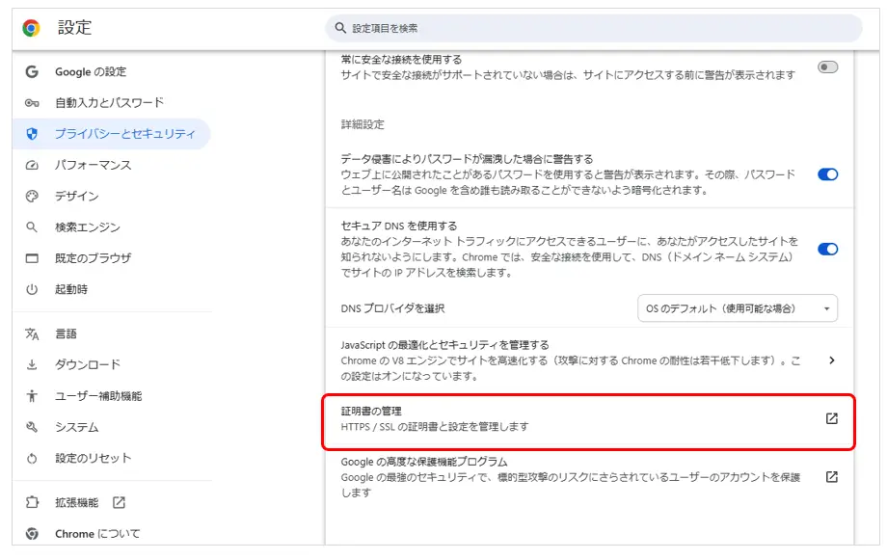
Task: Click the speedometer icon for パフォーマンス
Action: pos(32,166)
